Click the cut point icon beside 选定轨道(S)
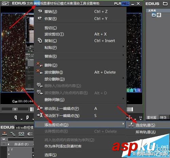 (131, 125)
